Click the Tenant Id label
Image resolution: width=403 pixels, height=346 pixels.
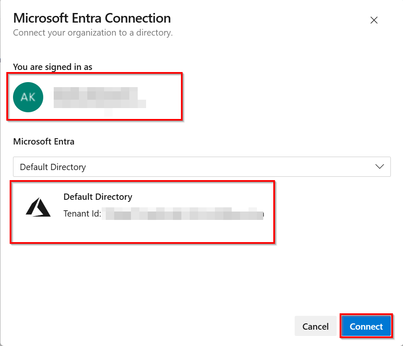(x=82, y=213)
